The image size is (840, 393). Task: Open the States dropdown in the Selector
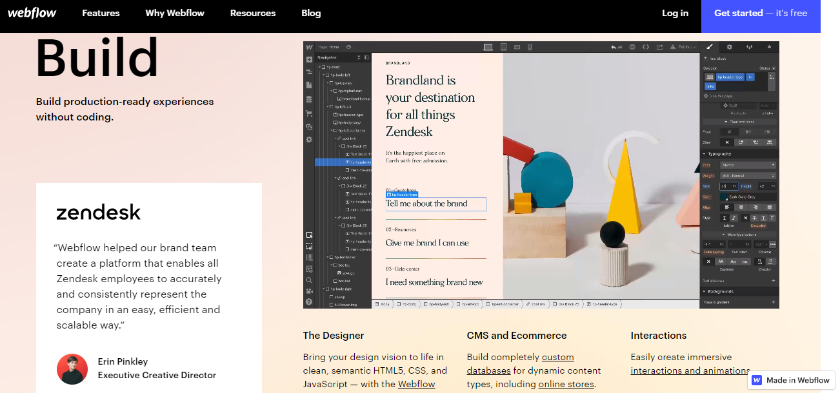pyautogui.click(x=774, y=68)
